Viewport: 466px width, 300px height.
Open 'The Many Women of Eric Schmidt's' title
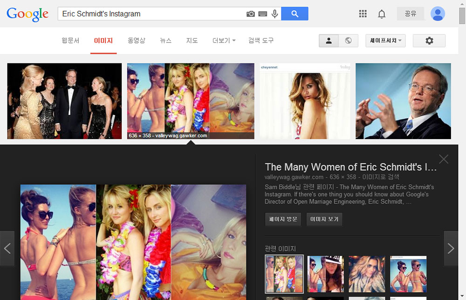pyautogui.click(x=351, y=167)
